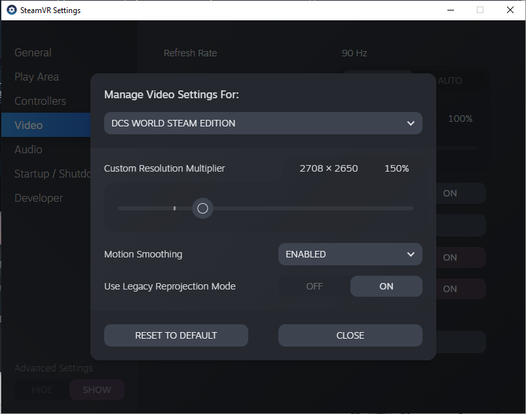This screenshot has height=414, width=526.
Task: Open the DCS WORLD STEAM EDITION application dropdown
Action: tap(263, 123)
